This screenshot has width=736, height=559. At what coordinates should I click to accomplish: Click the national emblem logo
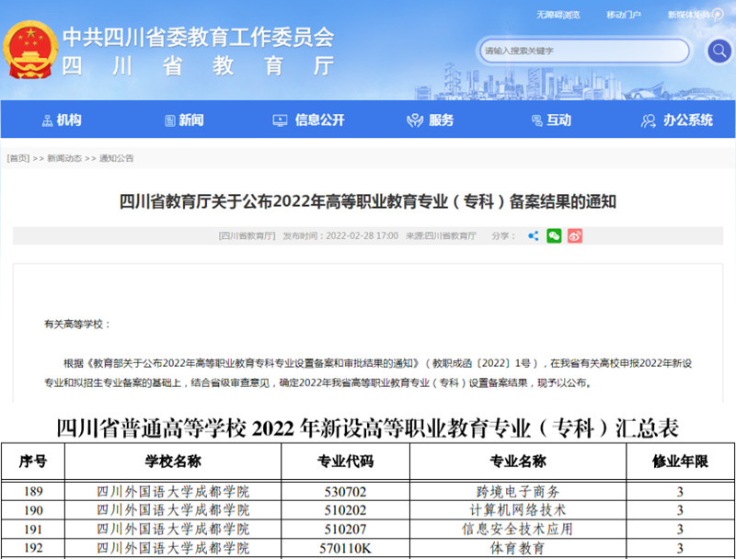[x=29, y=51]
